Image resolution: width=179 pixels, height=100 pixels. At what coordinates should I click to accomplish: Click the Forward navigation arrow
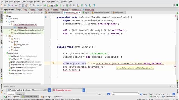[41, 6]
